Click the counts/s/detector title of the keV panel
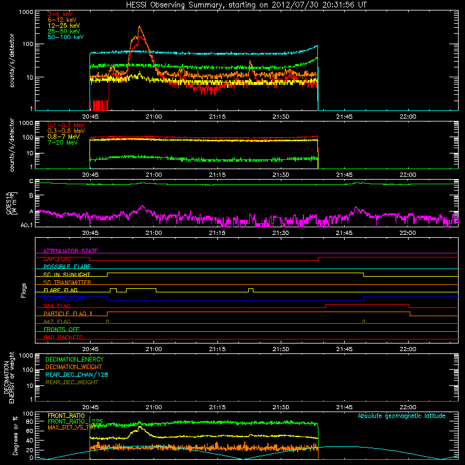This screenshot has width=465, height=465. point(12,60)
